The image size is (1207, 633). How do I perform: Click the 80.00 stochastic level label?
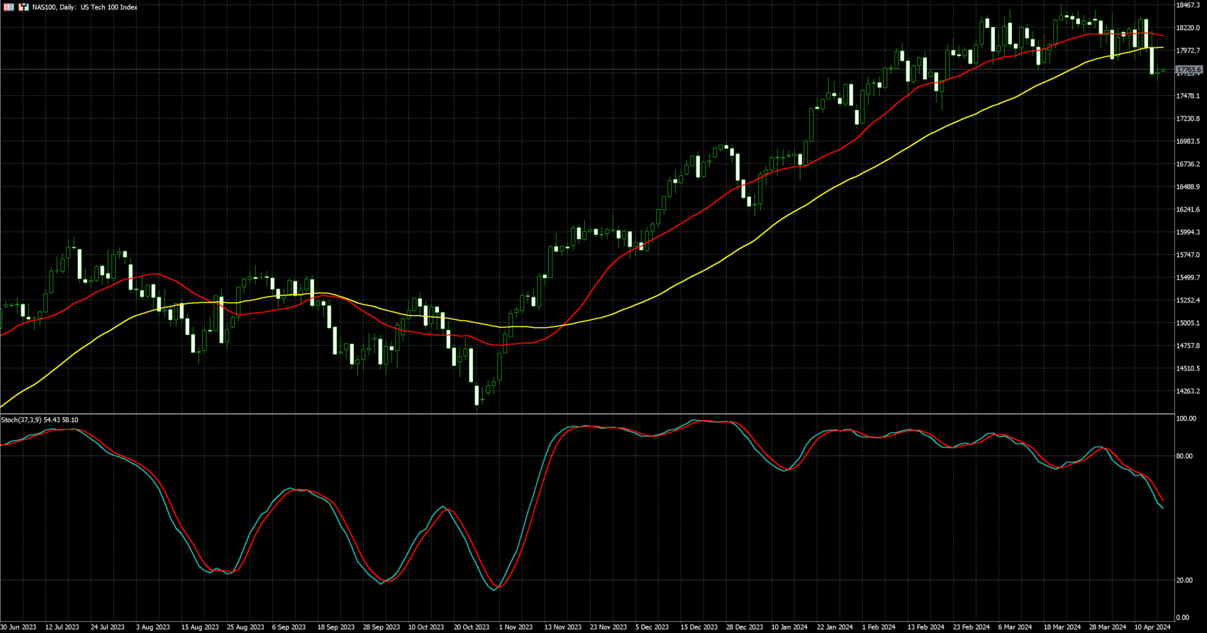click(1184, 456)
